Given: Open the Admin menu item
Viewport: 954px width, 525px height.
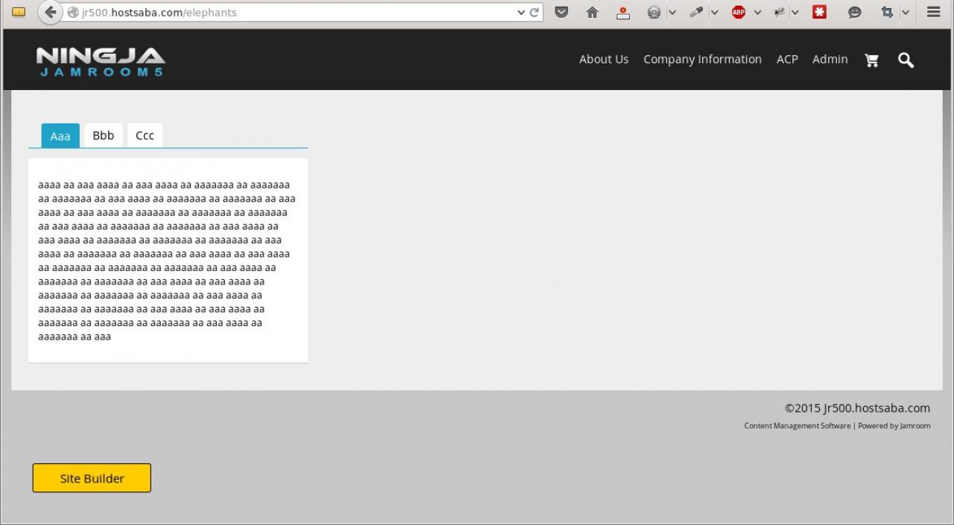Looking at the screenshot, I should tap(830, 60).
